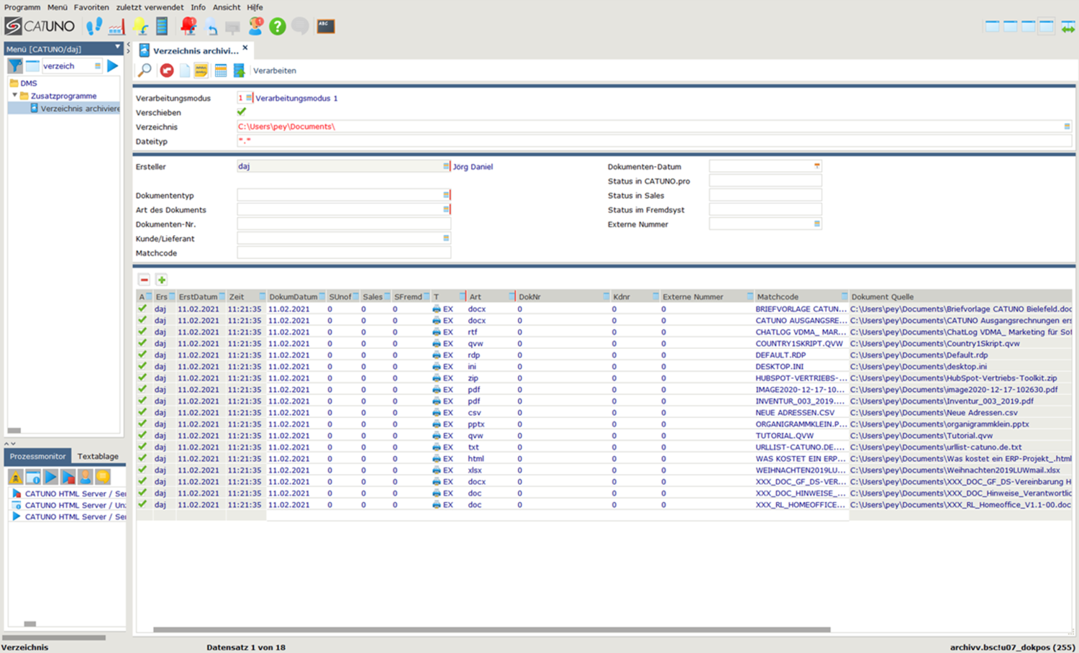This screenshot has width=1079, height=653.
Task: Collapse the Zusatzprogramme tree folder
Action: tap(14, 95)
